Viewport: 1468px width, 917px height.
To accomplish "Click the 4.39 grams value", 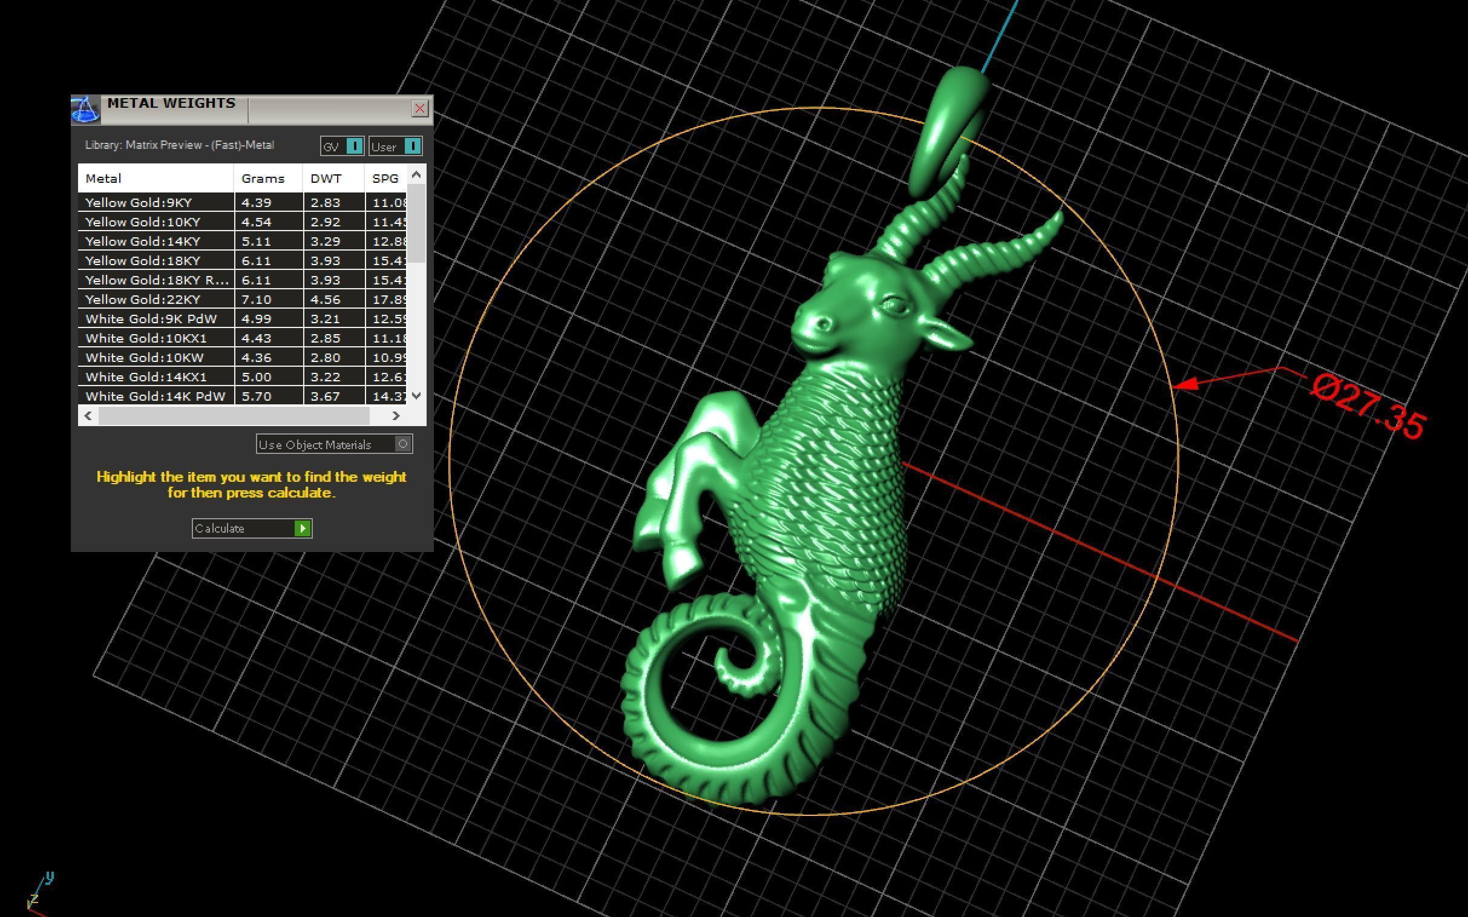I will [257, 203].
